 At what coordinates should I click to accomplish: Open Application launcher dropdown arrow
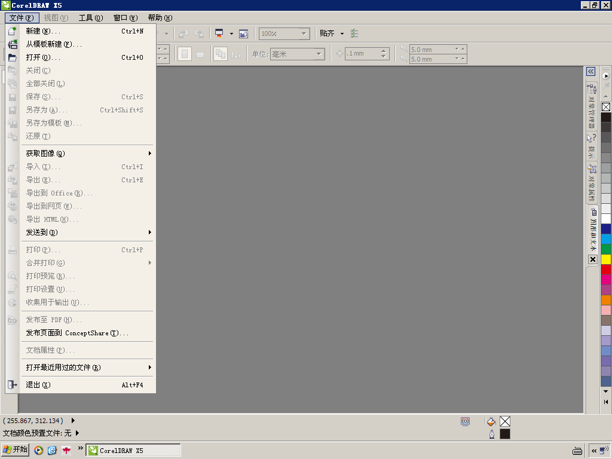(231, 33)
